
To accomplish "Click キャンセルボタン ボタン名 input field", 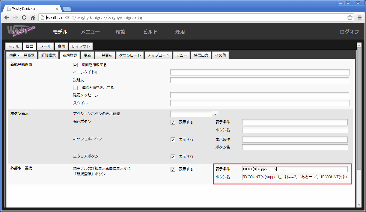I will [x=295, y=147].
